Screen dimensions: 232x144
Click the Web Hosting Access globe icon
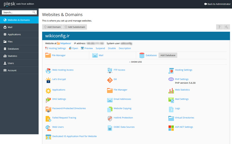(48, 71)
